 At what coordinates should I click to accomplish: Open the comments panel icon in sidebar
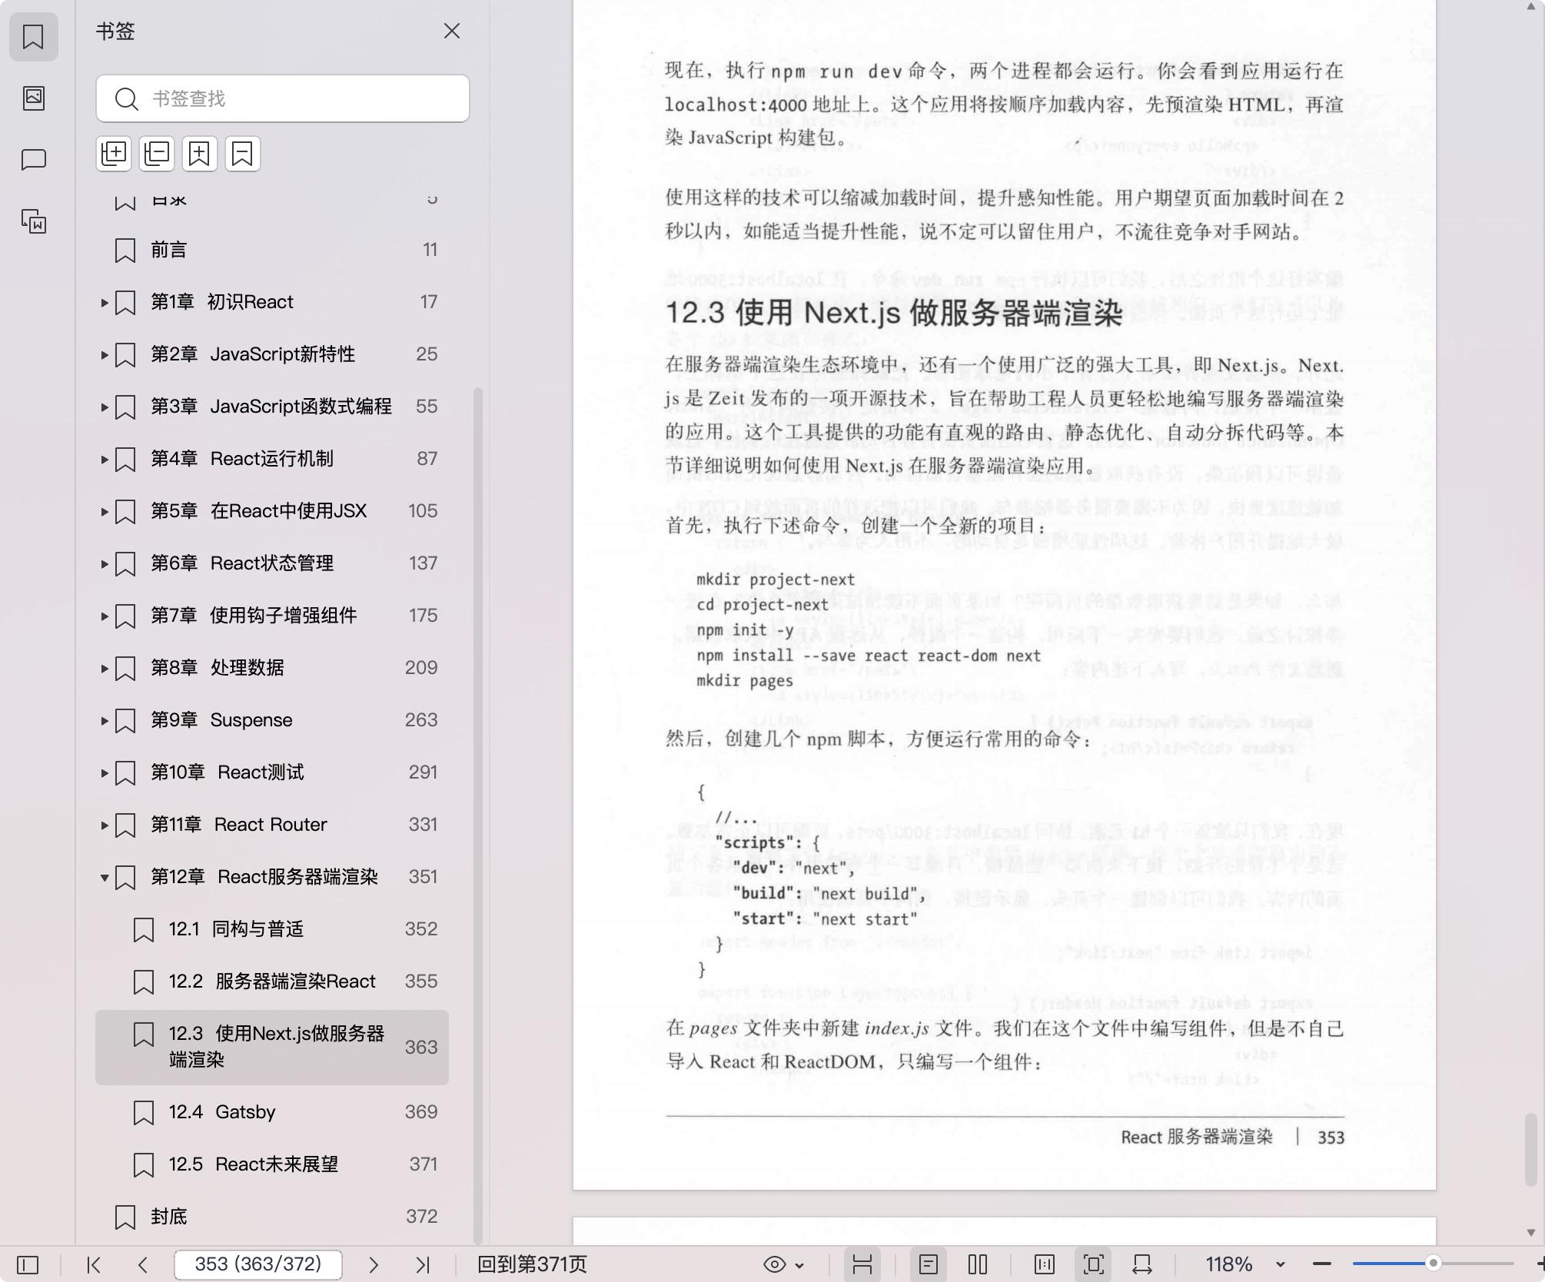tap(33, 160)
